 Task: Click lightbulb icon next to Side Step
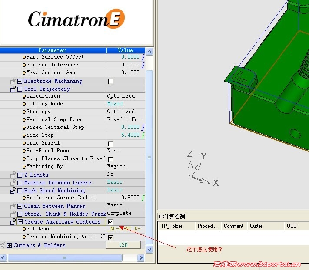point(24,135)
